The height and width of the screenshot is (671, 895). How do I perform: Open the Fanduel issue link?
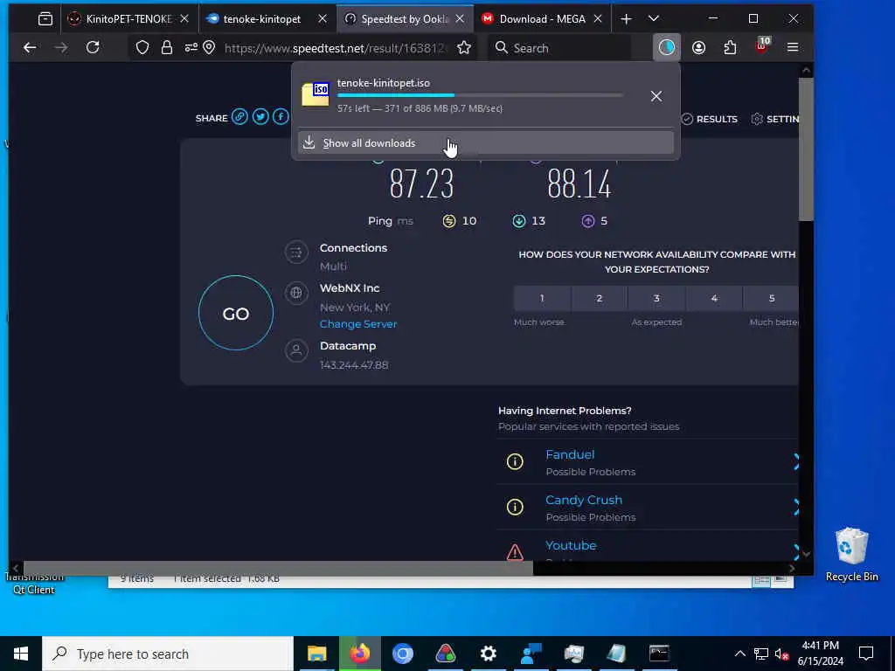point(570,454)
